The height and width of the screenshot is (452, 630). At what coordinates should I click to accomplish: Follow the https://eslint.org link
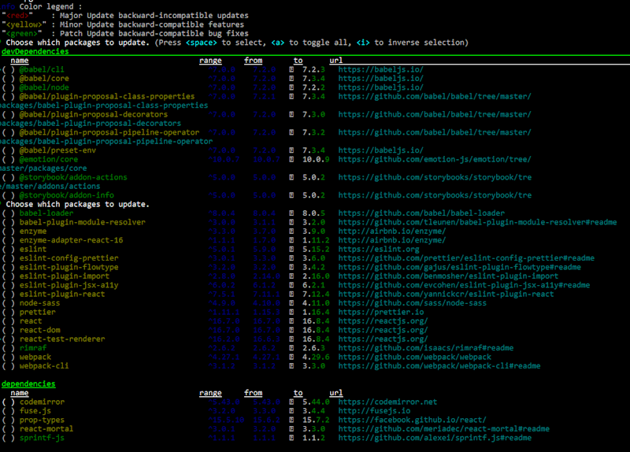coord(379,249)
